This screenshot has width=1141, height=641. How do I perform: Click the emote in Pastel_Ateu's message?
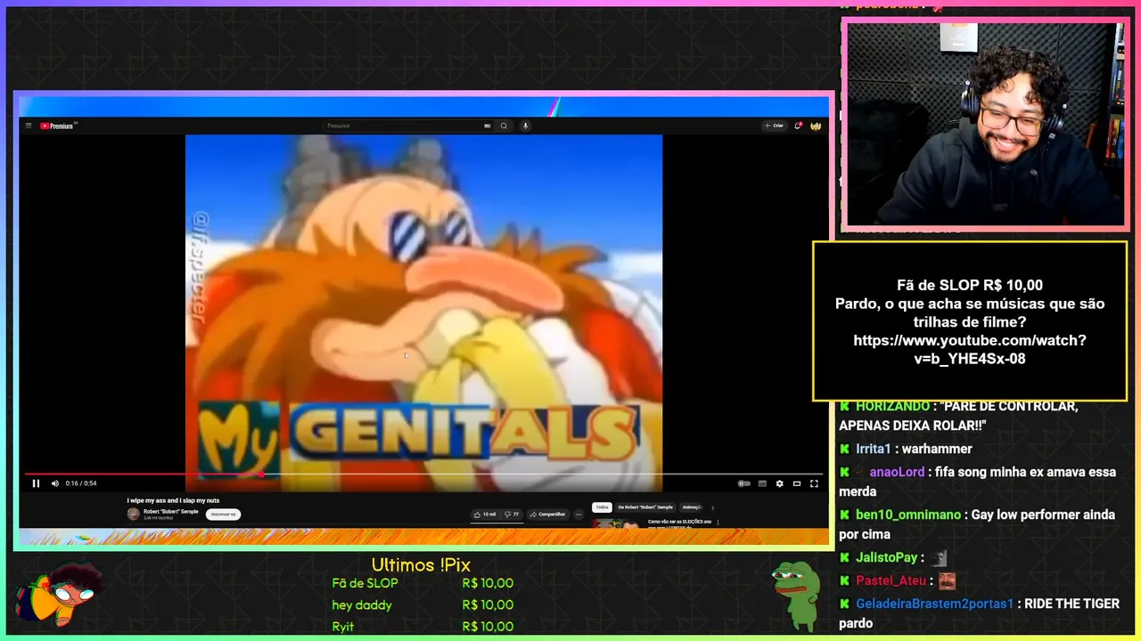[947, 581]
